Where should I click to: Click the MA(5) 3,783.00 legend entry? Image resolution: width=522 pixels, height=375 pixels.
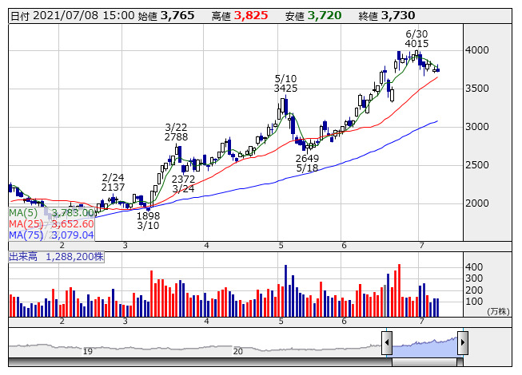coord(52,213)
